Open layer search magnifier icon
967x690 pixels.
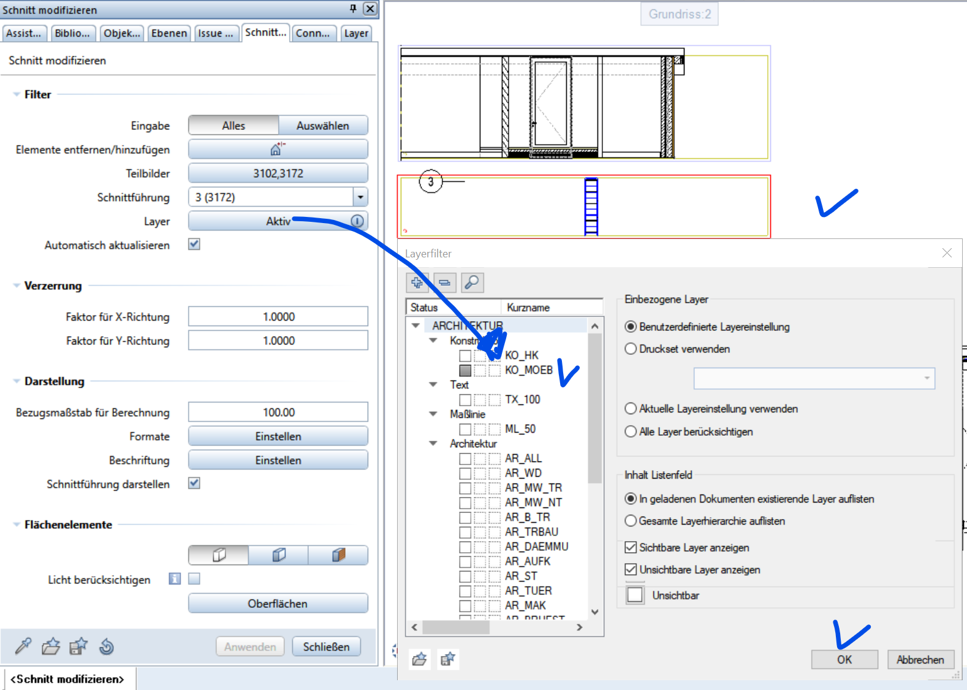[472, 282]
